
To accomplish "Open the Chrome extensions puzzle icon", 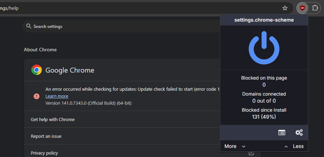I will pyautogui.click(x=315, y=8).
